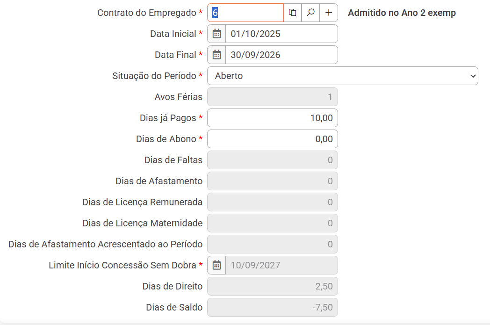Click the Dias de Direito field
490x325 pixels.
pos(272,286)
